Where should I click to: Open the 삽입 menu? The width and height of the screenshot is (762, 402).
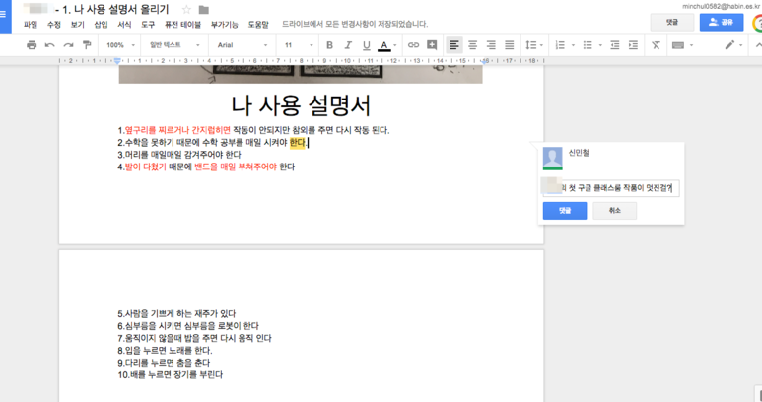pyautogui.click(x=101, y=24)
